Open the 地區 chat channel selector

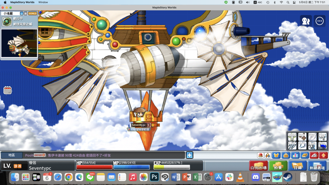pos(12,155)
